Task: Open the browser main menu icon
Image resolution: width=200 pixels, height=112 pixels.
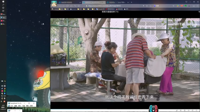Action: (197, 6)
